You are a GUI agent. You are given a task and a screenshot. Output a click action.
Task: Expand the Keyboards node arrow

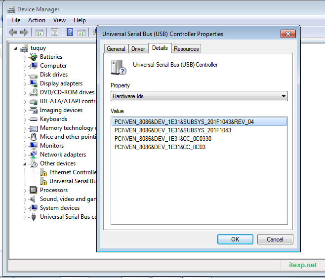[x=25, y=119]
